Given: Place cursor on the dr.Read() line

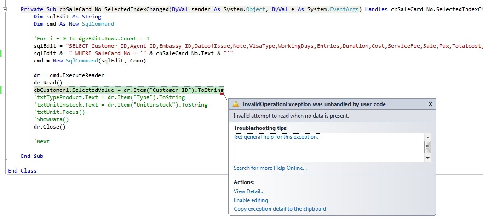Looking at the screenshot, I should 47,83.
